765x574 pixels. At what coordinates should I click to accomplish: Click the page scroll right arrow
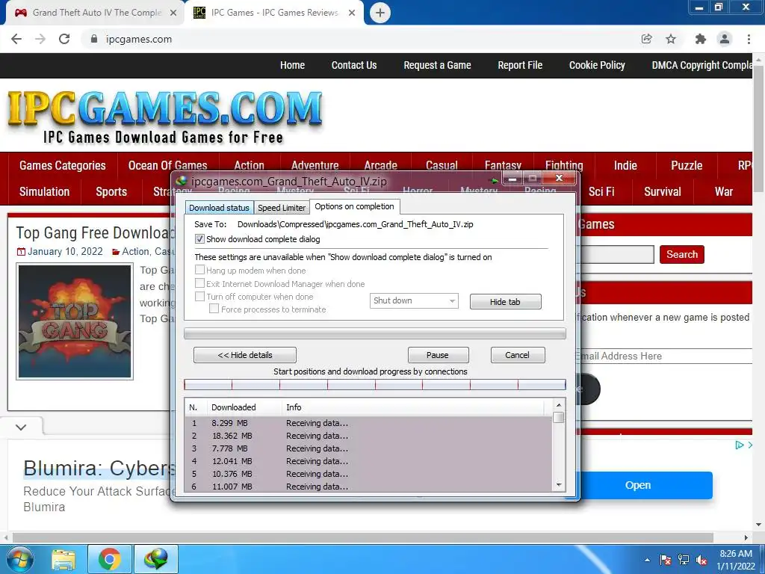point(746,537)
